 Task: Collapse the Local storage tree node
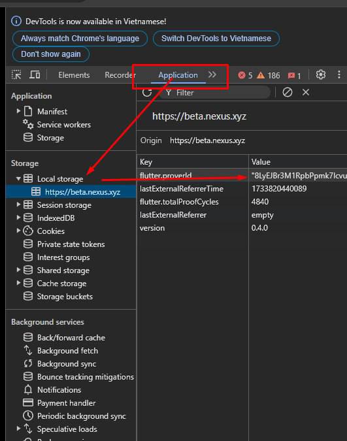18,178
